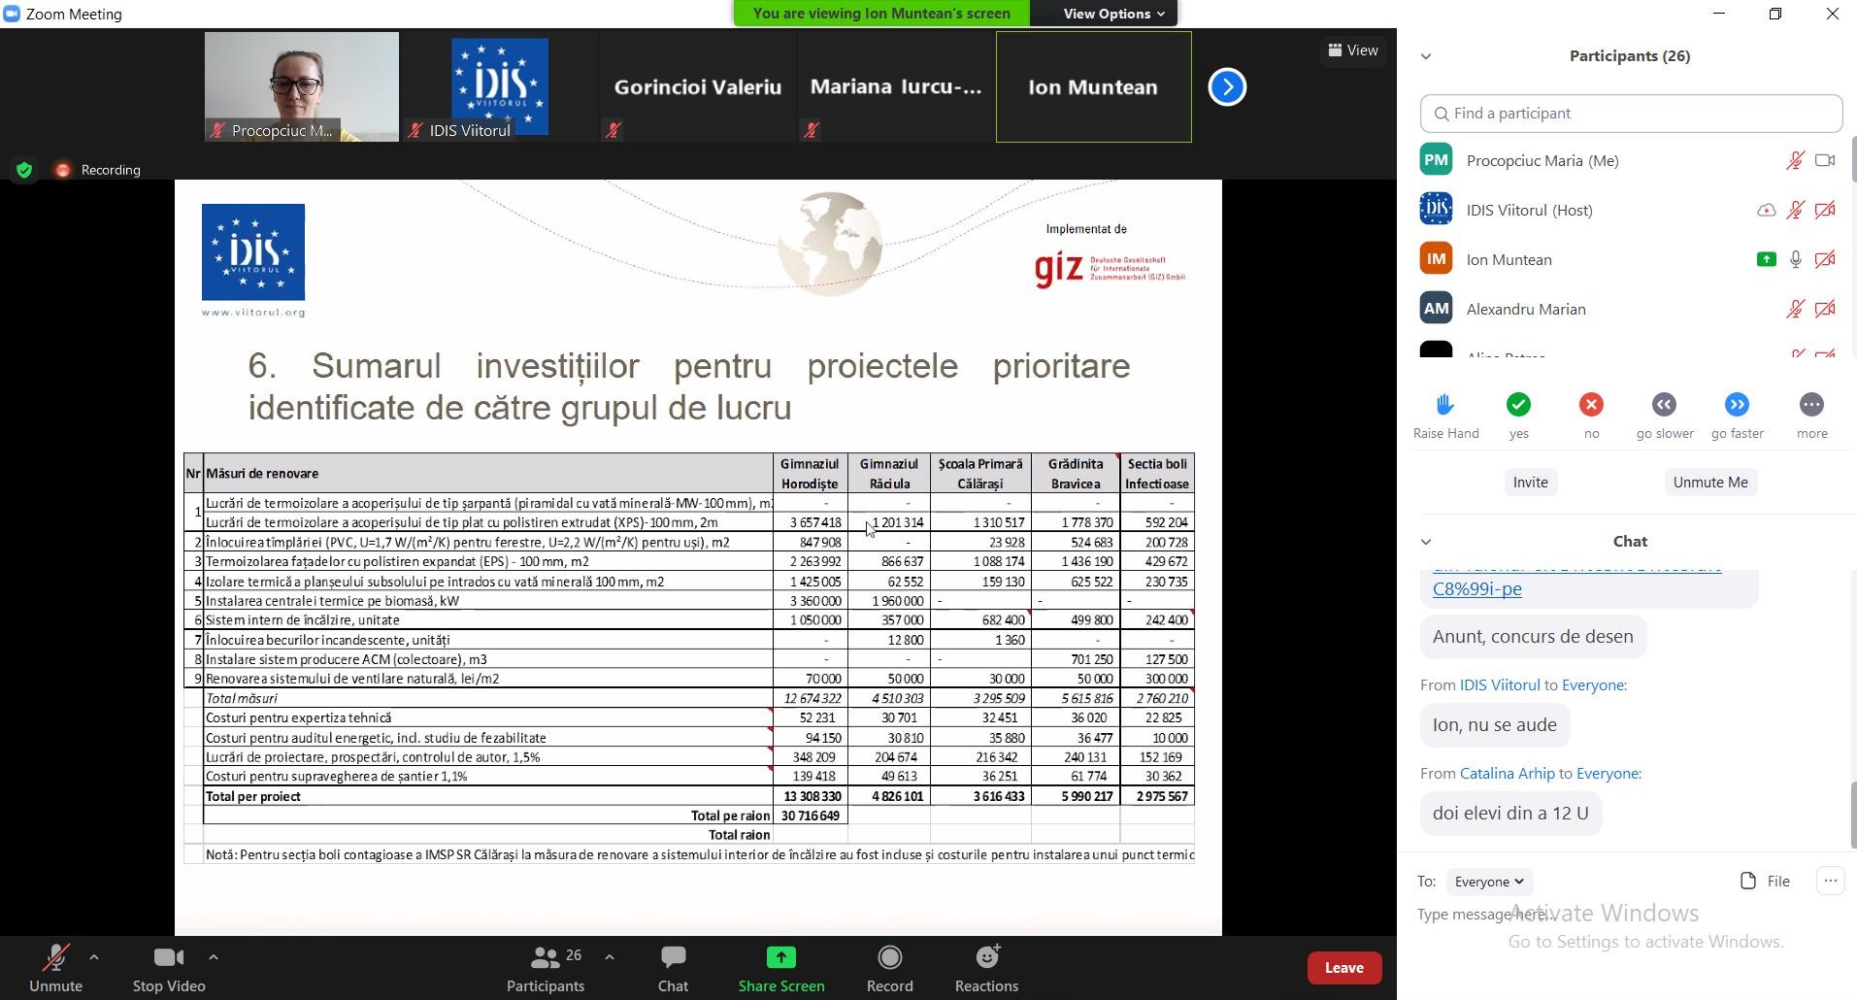Viewport: 1857px width, 1000px height.
Task: Click Alexandru Marian's muted microphone icon
Action: (1796, 309)
